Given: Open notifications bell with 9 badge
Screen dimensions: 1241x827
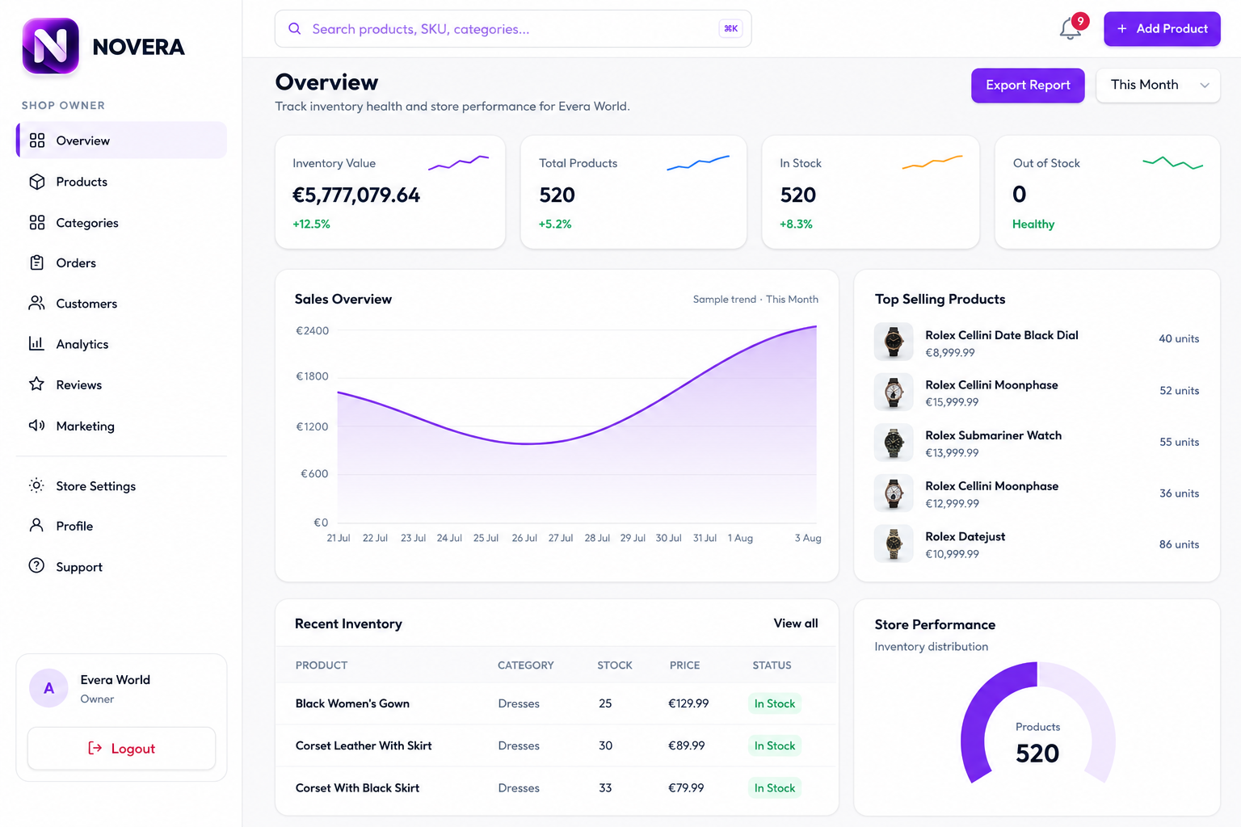Looking at the screenshot, I should click(1072, 27).
